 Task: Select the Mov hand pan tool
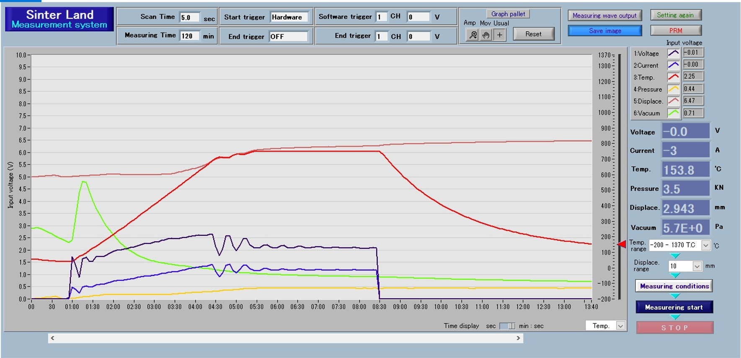click(x=486, y=35)
